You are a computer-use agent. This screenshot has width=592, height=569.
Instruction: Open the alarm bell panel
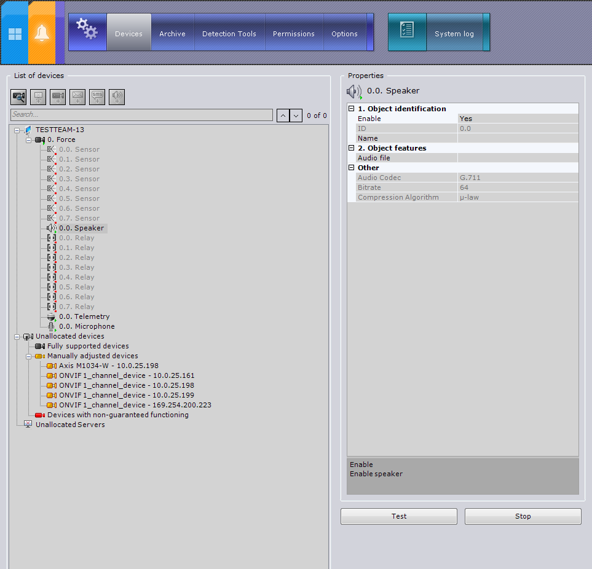[x=41, y=33]
